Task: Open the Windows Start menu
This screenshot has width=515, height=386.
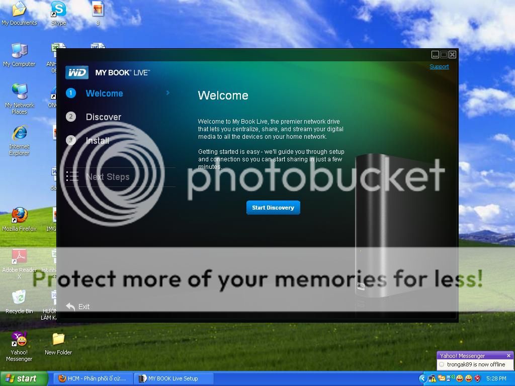Action: (x=24, y=378)
